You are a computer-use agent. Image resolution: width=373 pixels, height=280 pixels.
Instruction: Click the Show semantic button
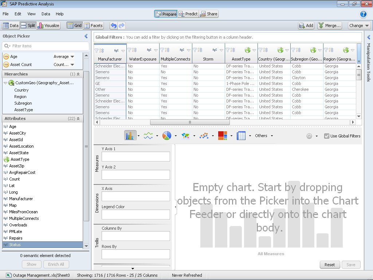(31, 264)
